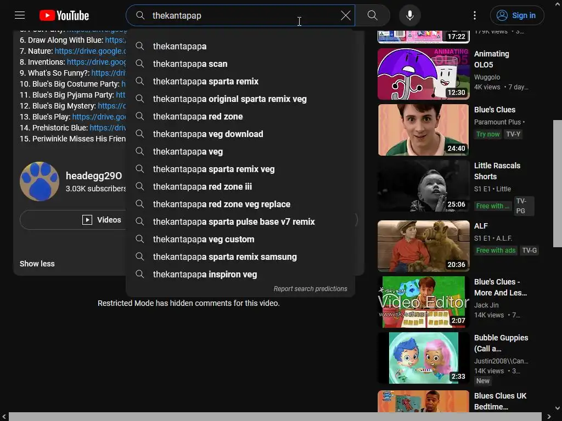Select suggestion 'thekantapapa scan'
Image resolution: width=562 pixels, height=421 pixels.
pos(240,64)
